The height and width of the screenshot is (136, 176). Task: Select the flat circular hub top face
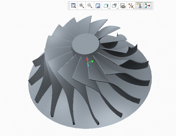[x=86, y=44]
